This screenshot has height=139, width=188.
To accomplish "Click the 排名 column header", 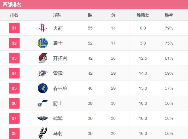I will point(14,15).
